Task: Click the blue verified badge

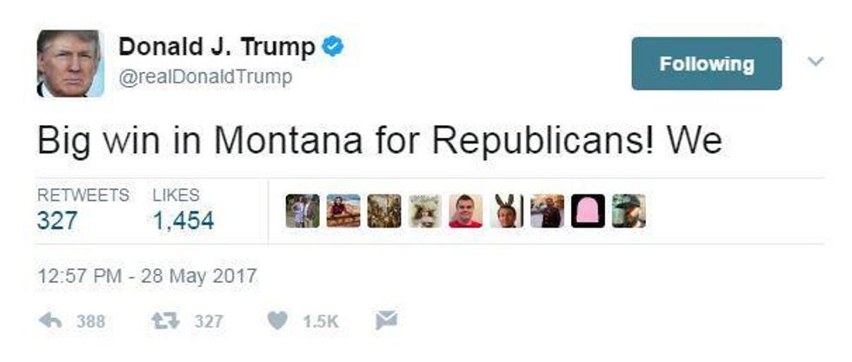Action: pyautogui.click(x=332, y=47)
